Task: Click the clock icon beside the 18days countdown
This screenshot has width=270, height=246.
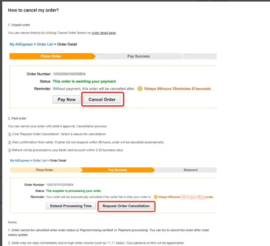Action: (x=140, y=89)
